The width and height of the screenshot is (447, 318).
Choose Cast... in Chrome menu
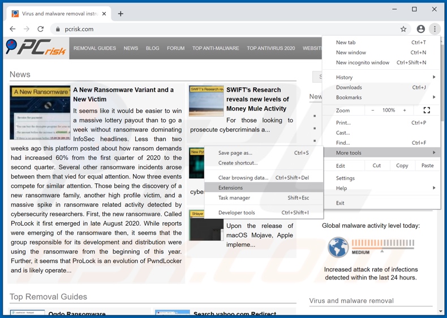point(381,133)
